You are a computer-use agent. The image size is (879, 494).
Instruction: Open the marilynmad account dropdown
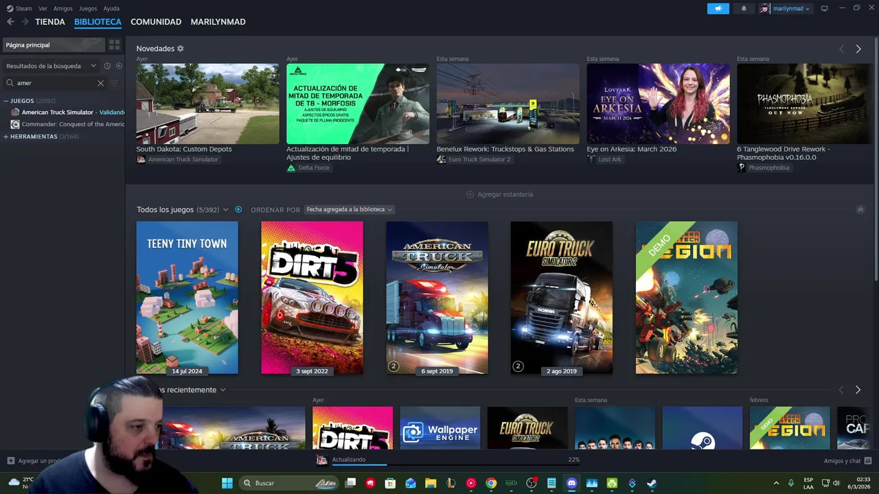[x=786, y=8]
